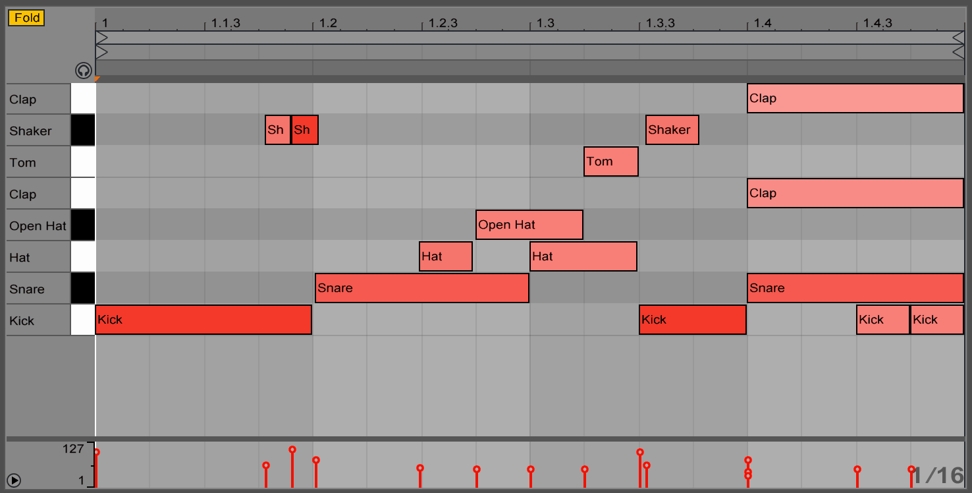Click the black piano key next to Snare
The width and height of the screenshot is (972, 493).
click(x=83, y=289)
